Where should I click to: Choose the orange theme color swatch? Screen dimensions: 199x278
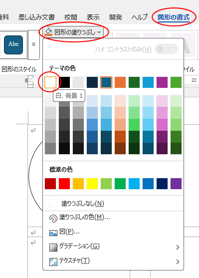[x=120, y=82]
